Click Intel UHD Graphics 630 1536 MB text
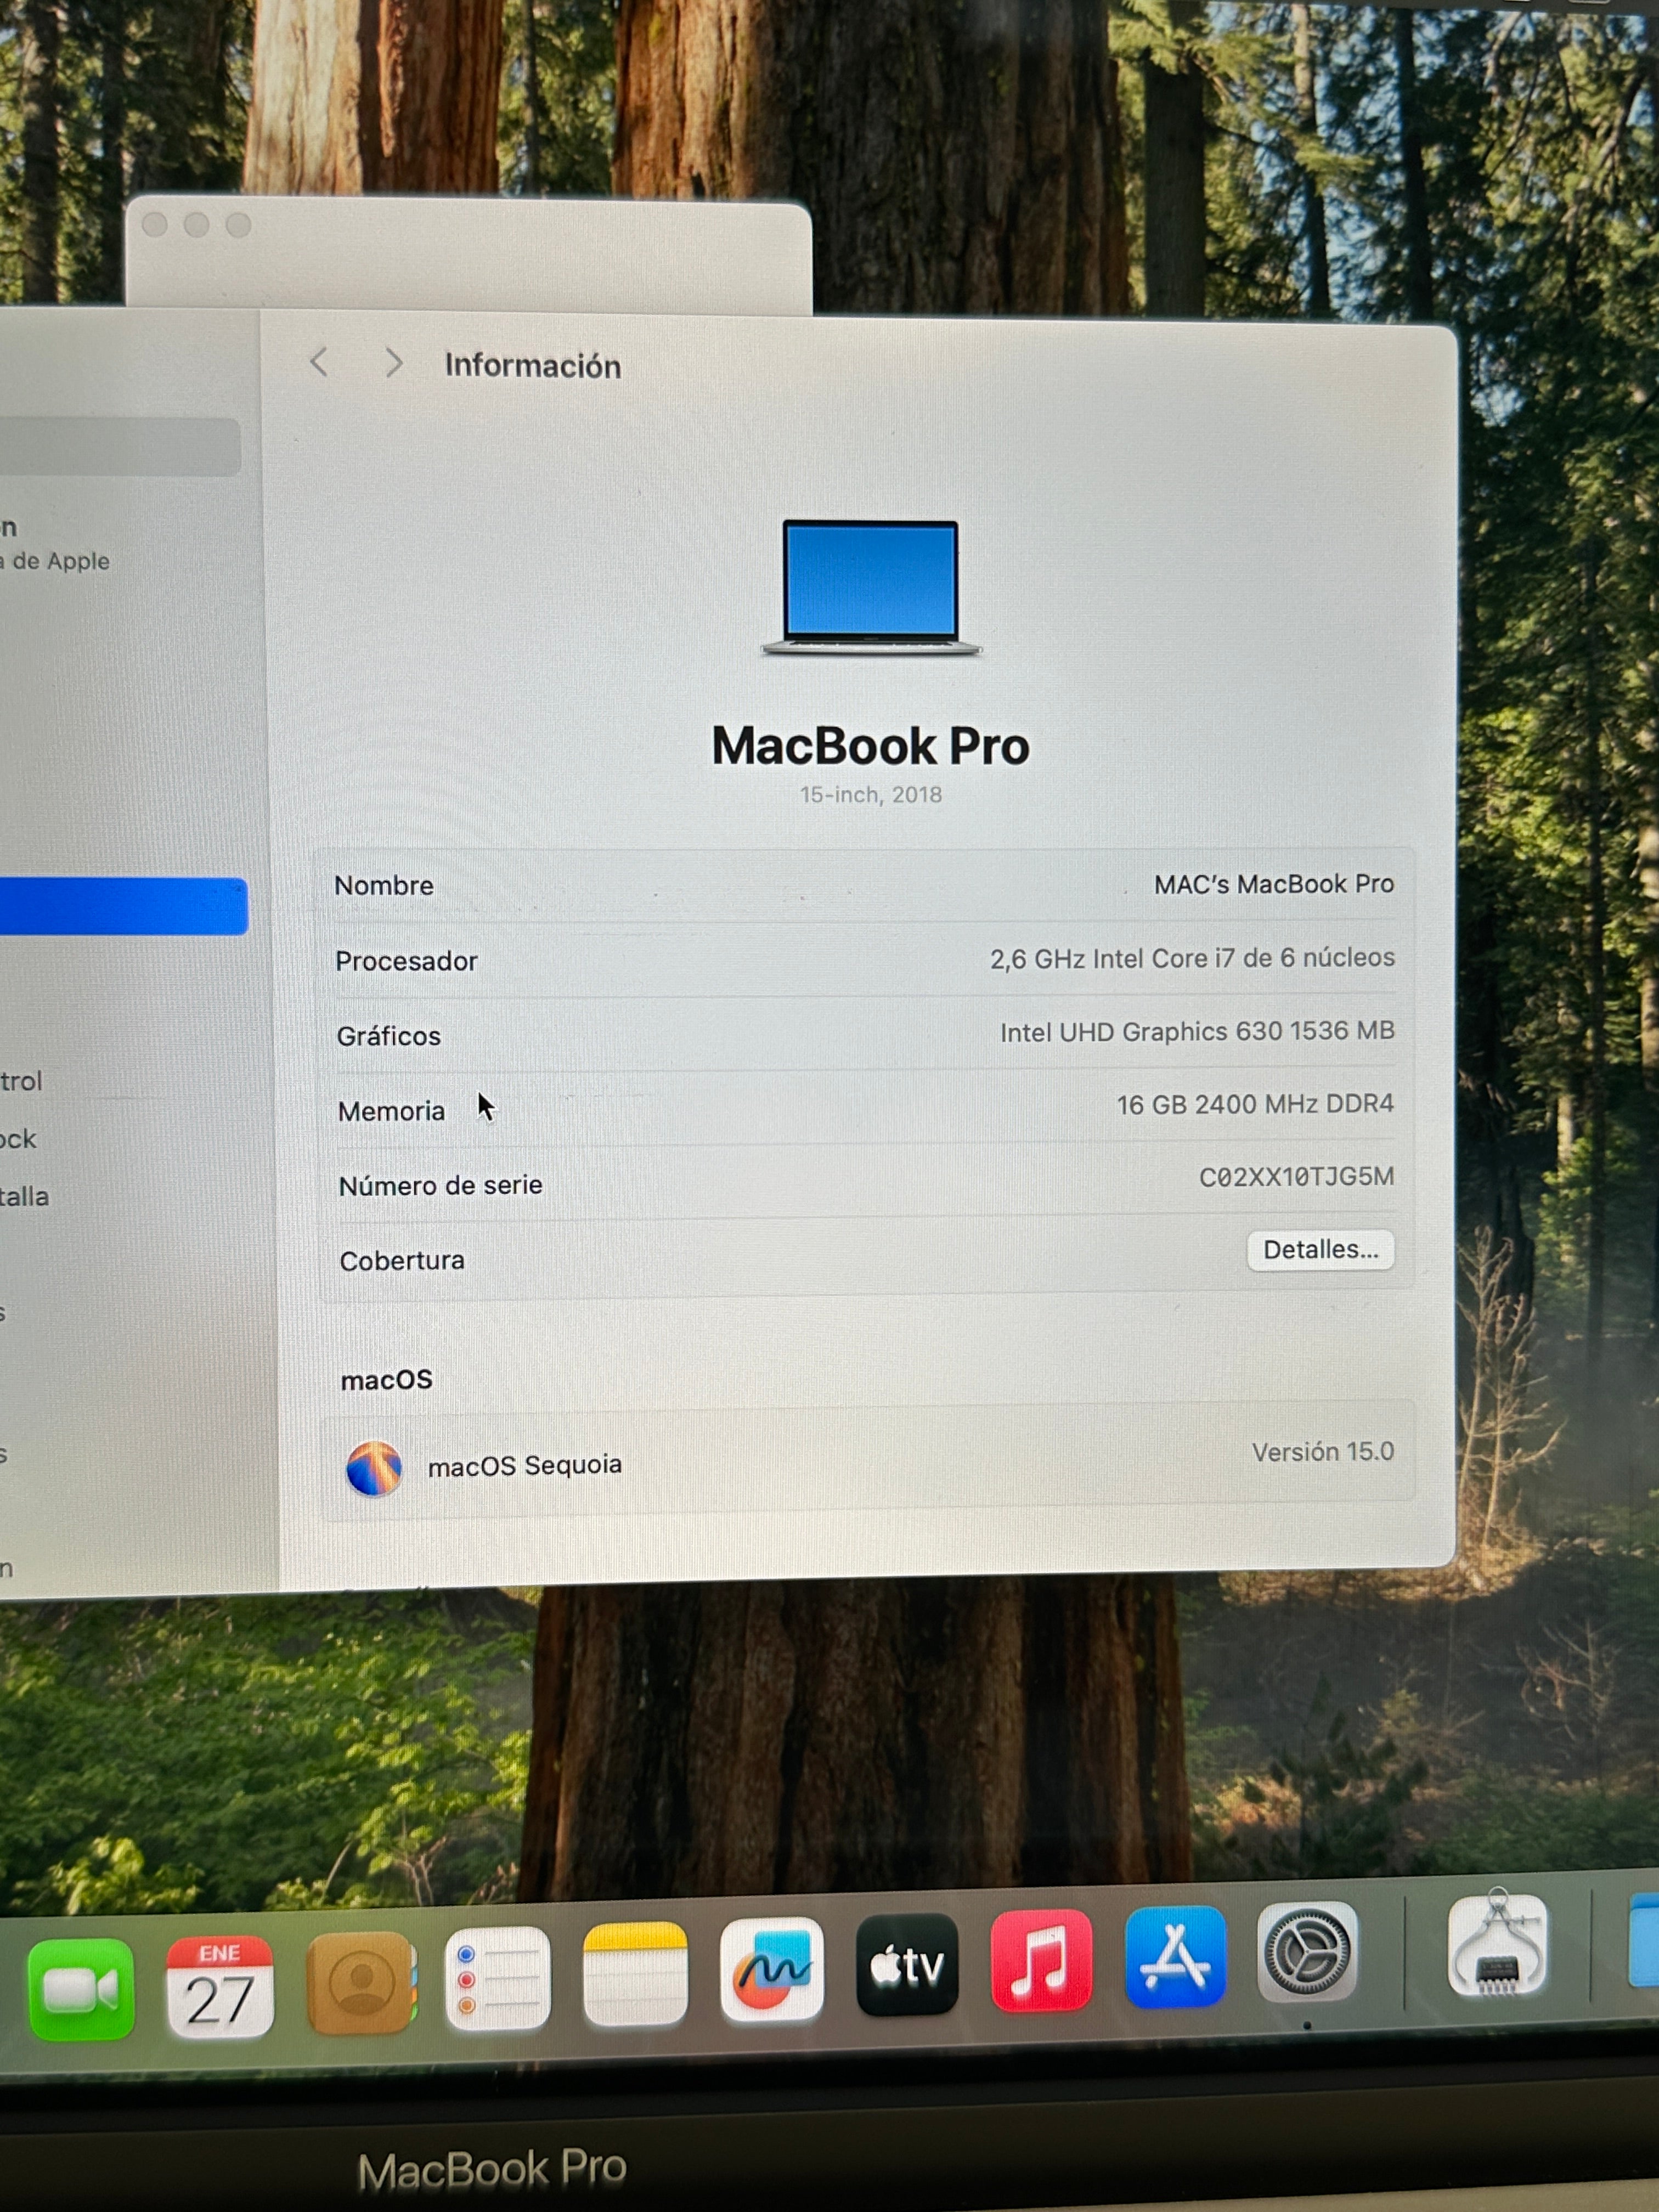1659x2212 pixels. coord(1197,1031)
